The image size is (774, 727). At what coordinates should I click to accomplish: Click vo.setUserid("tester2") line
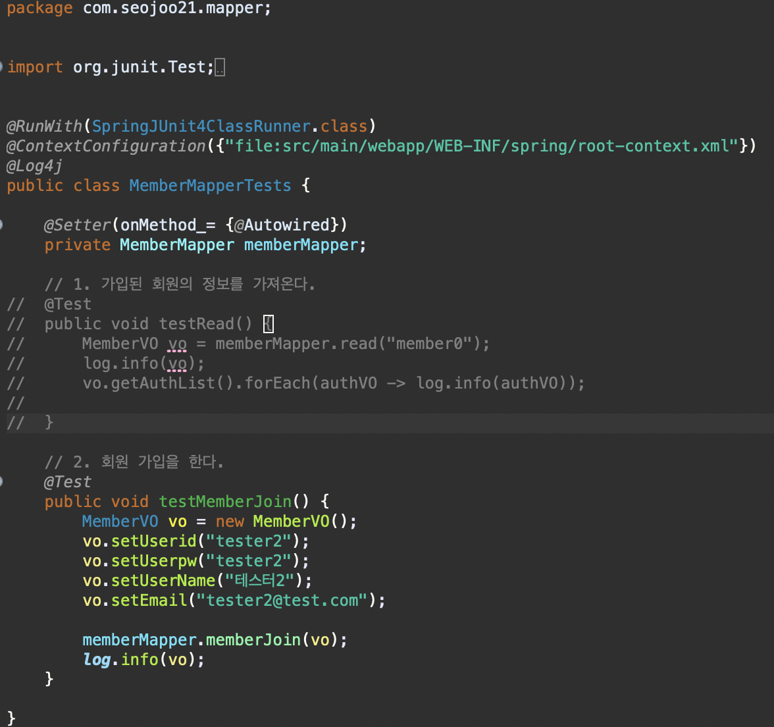[x=196, y=541]
